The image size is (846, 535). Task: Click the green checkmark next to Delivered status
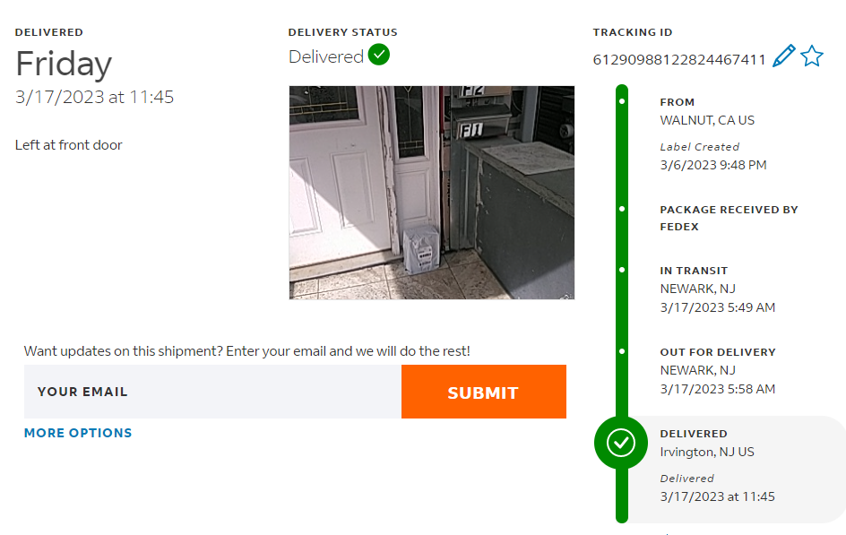pyautogui.click(x=379, y=56)
